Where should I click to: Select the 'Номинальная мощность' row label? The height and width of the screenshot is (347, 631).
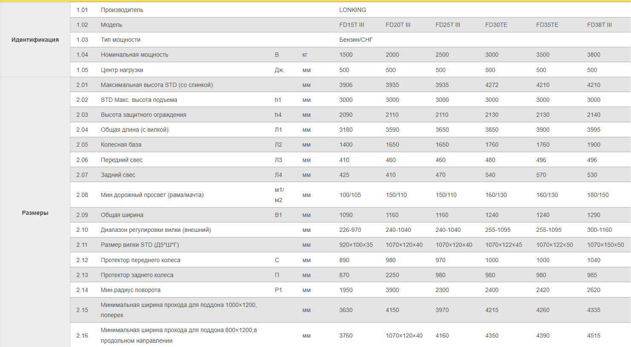(135, 55)
